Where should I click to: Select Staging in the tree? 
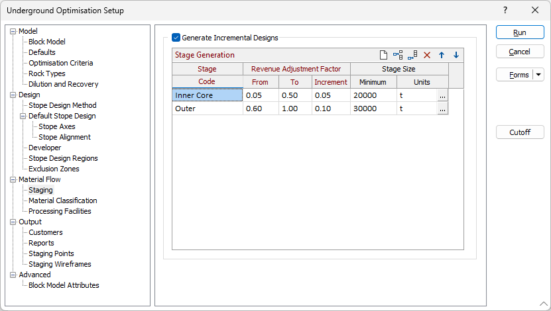click(40, 190)
